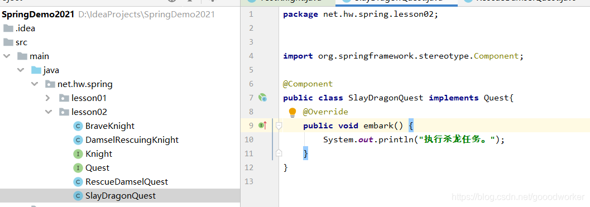Select the .idea folder
The width and height of the screenshot is (590, 207).
tap(25, 28)
